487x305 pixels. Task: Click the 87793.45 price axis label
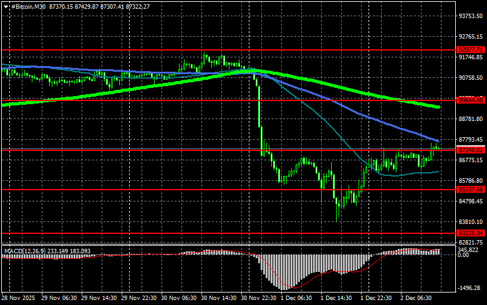pyautogui.click(x=471, y=140)
